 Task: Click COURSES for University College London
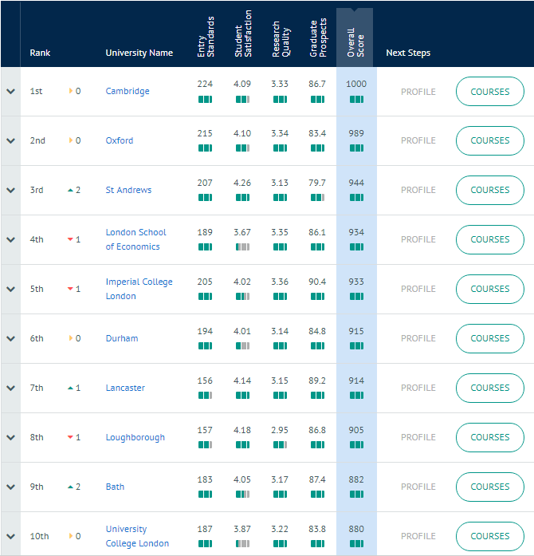point(489,536)
